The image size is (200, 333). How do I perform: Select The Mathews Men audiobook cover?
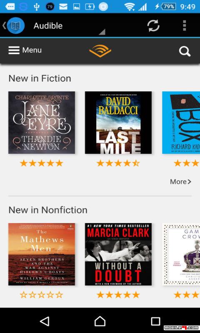click(42, 254)
